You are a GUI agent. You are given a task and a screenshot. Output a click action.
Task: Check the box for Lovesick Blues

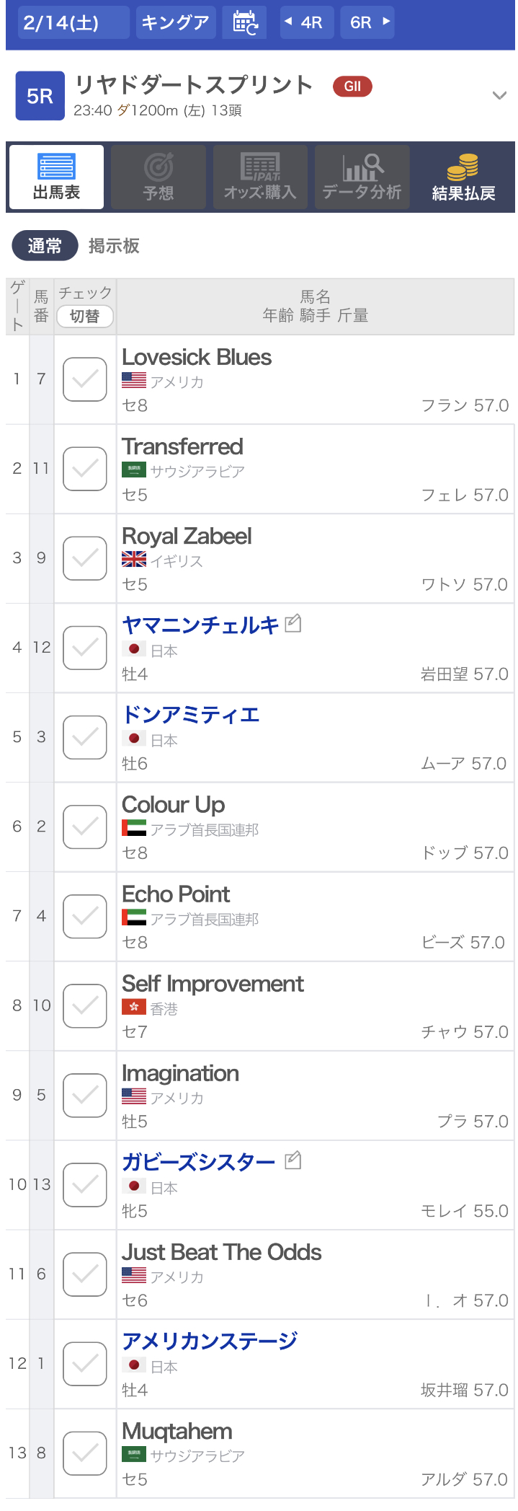(85, 379)
